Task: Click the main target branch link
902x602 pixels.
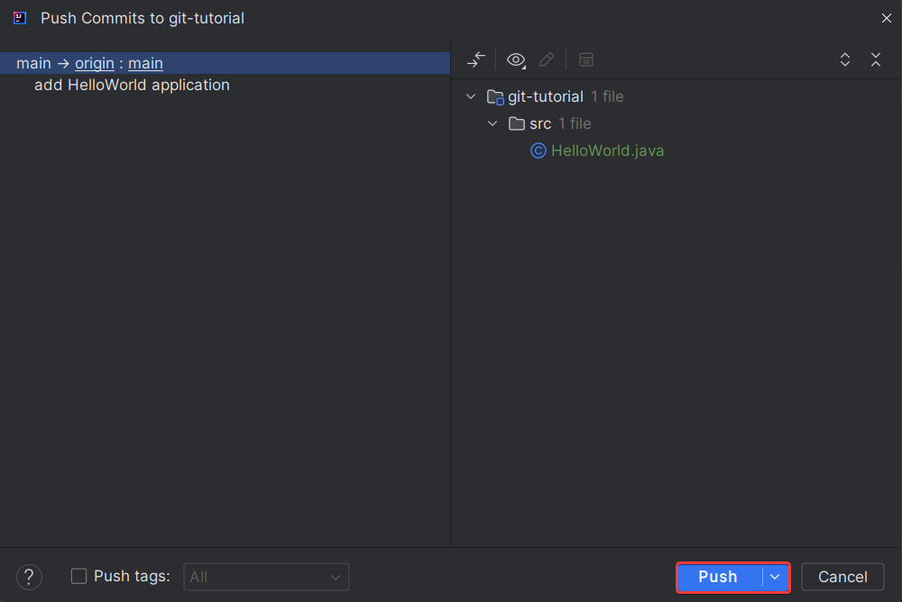Action: tap(145, 63)
